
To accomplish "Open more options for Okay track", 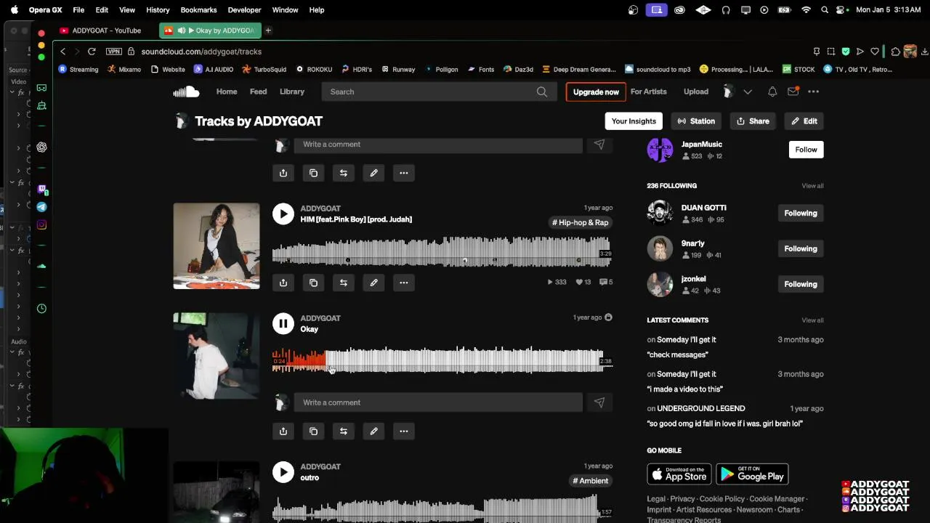I will click(x=403, y=431).
